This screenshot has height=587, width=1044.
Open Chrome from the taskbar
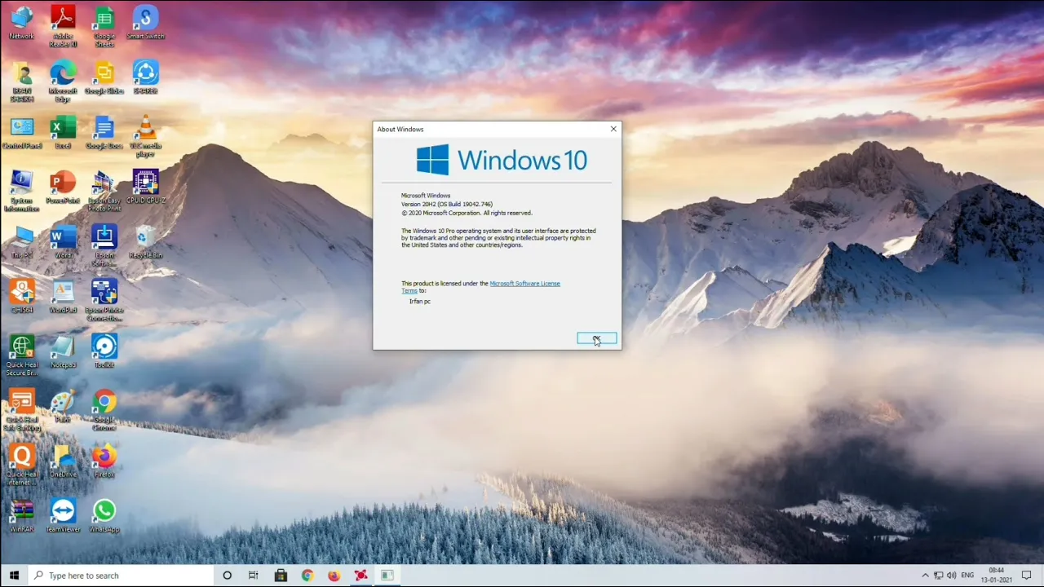click(x=307, y=576)
